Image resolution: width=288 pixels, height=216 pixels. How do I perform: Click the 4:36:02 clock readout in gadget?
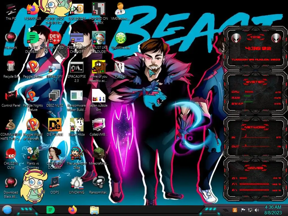[x=258, y=48]
